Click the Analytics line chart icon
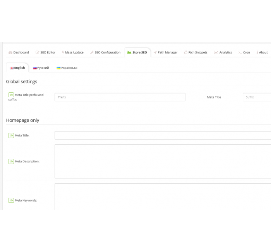The height and width of the screenshot is (252, 271). click(216, 52)
